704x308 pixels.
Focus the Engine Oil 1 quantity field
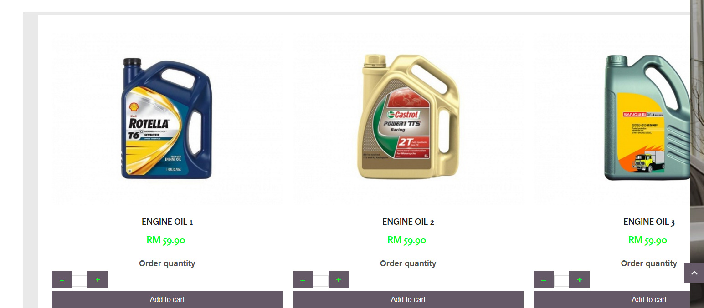coord(80,281)
